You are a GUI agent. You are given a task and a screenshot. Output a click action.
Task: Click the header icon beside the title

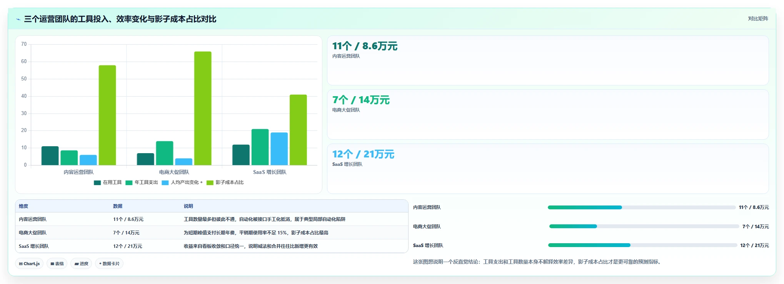click(x=18, y=19)
